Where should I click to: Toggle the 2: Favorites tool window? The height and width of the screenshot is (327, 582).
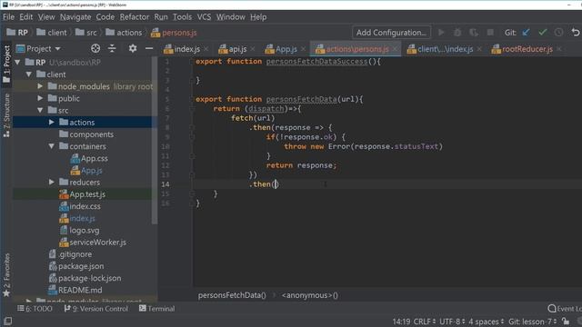point(6,275)
